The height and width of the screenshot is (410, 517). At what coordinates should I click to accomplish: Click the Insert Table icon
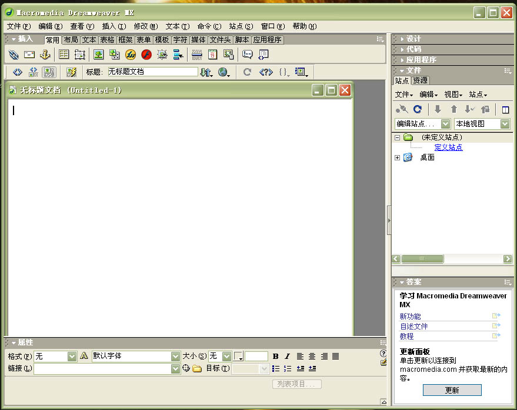(x=64, y=55)
